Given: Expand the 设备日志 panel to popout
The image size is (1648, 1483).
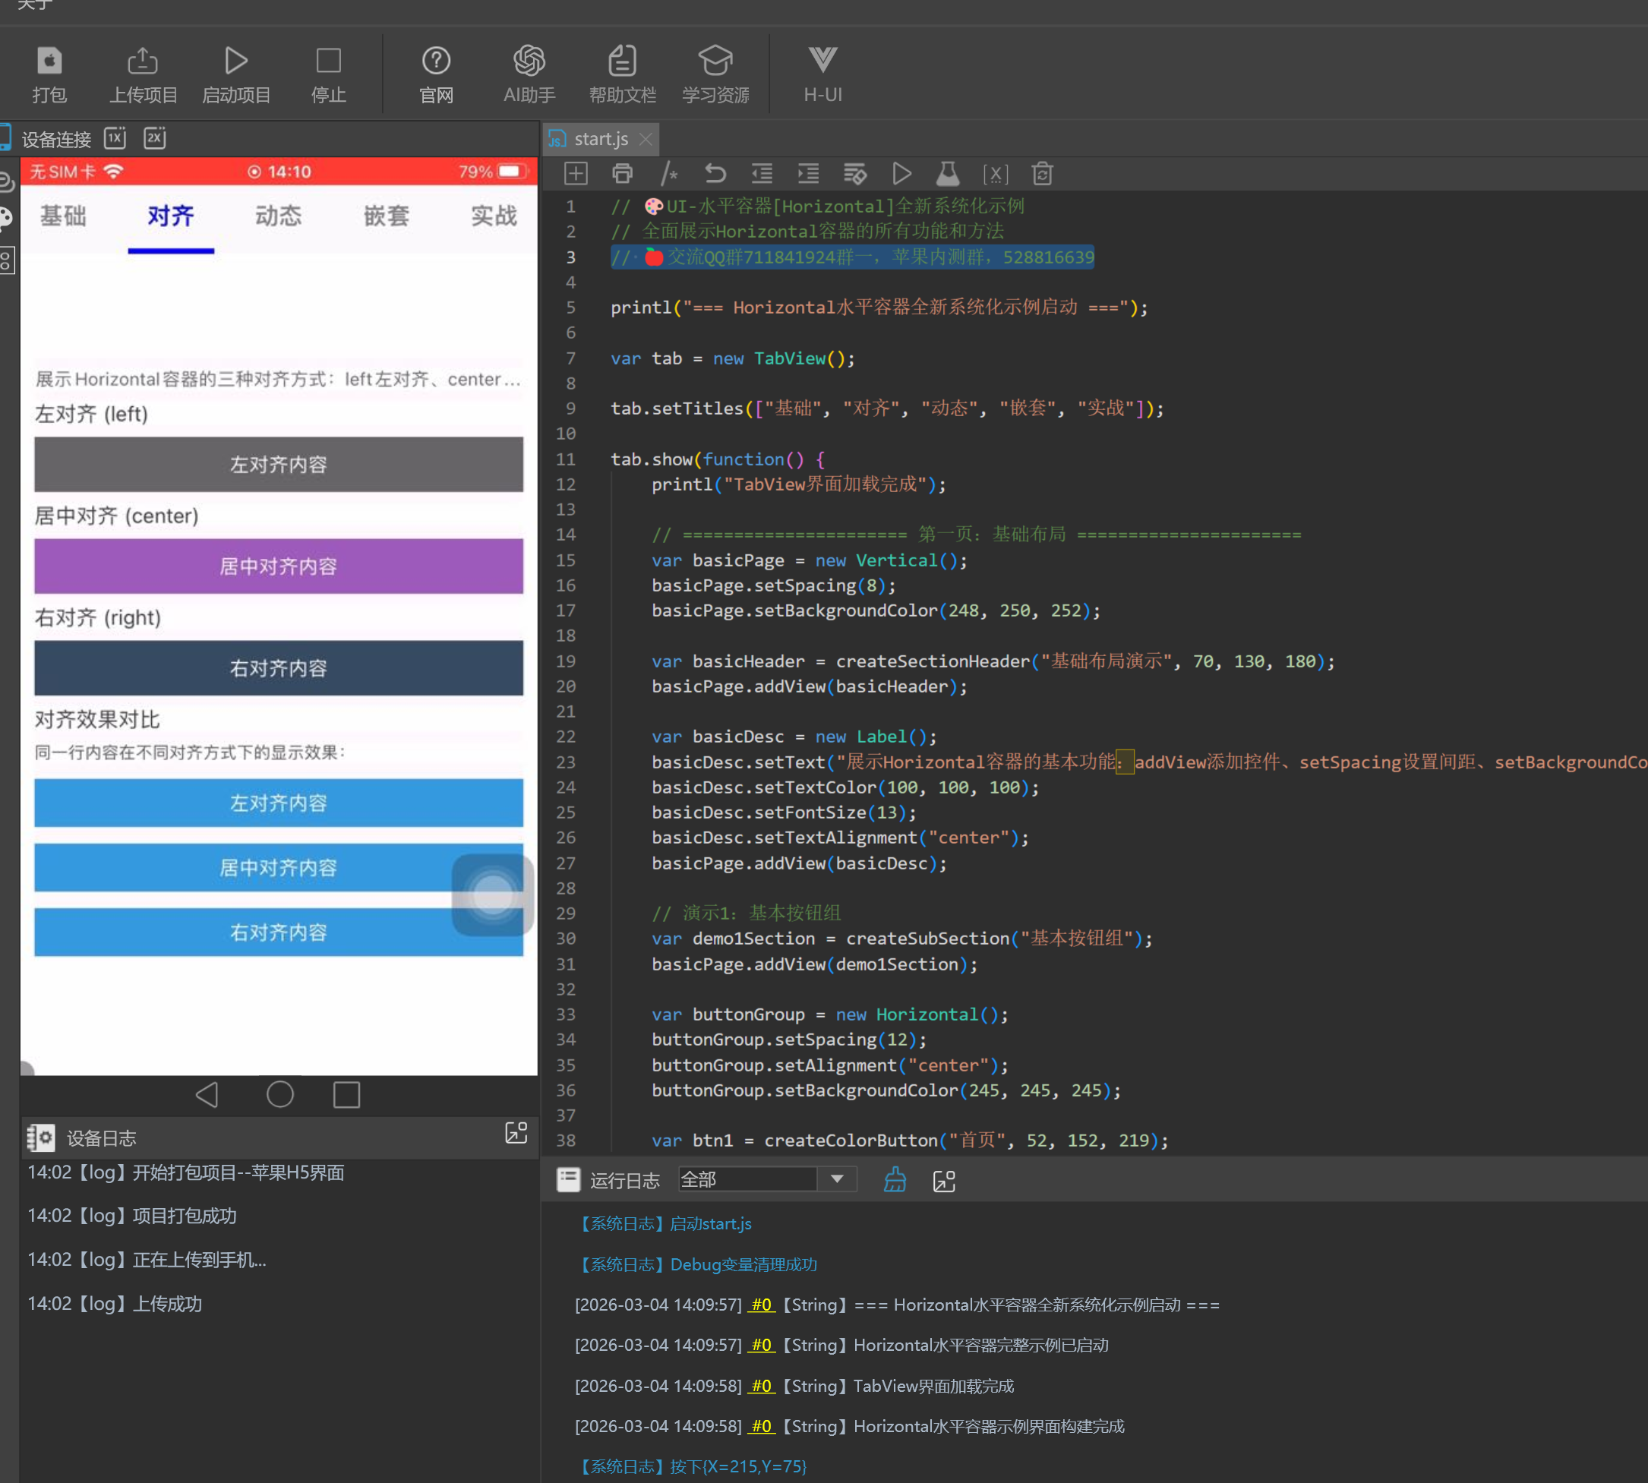Looking at the screenshot, I should (x=516, y=1134).
